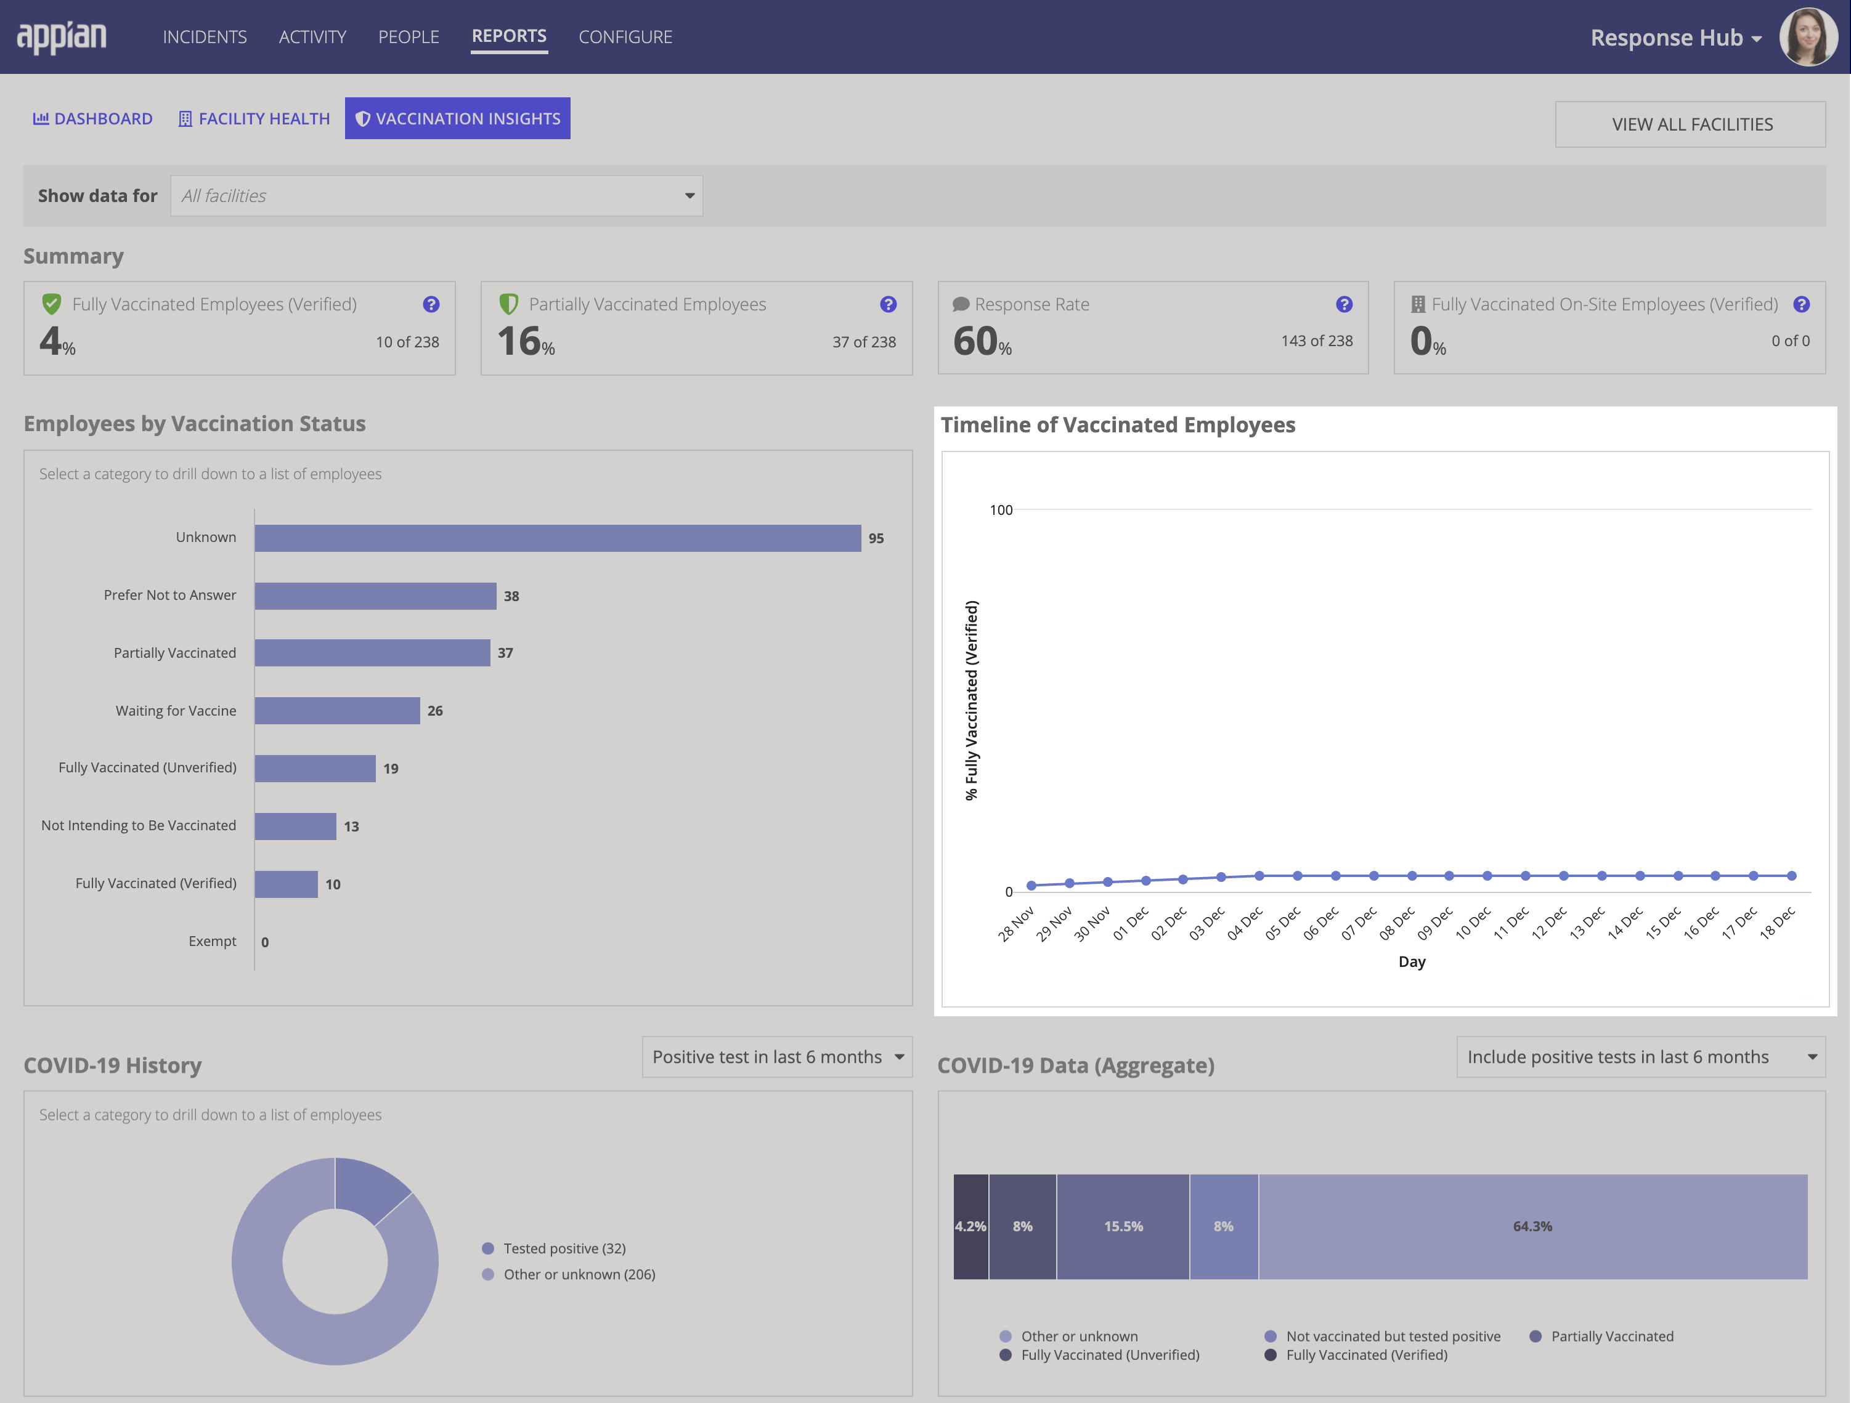Click the Vaccination Insights shield icon
1851x1403 pixels.
(362, 119)
